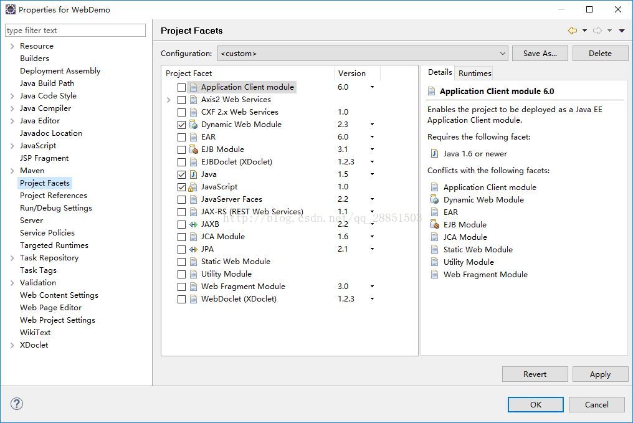This screenshot has height=423, width=633.
Task: Click the Utility Module facet icon
Action: point(193,274)
